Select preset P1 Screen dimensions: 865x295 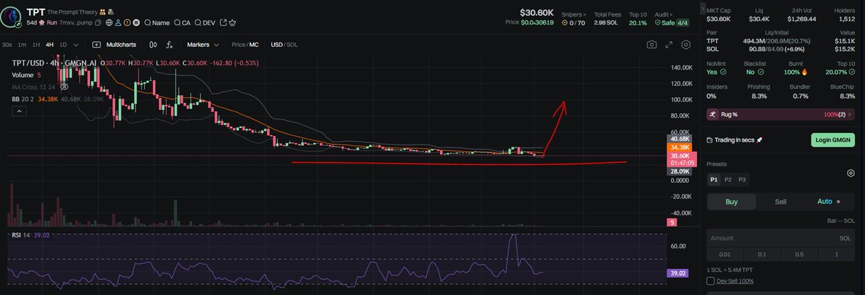pos(713,179)
